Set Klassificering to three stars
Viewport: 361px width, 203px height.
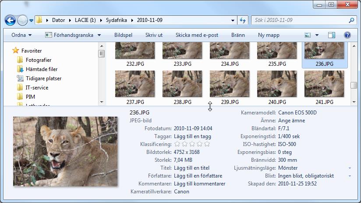(192, 144)
